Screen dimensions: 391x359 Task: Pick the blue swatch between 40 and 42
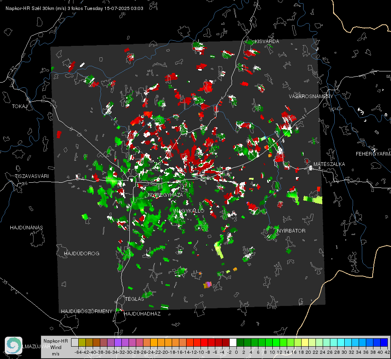coord(384,343)
